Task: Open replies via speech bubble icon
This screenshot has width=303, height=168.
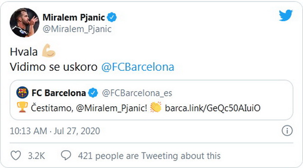Action: (x=66, y=155)
